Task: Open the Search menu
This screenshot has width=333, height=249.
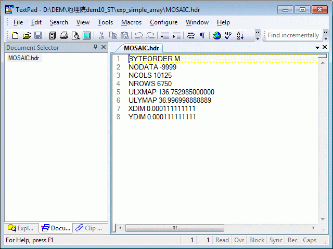Action: tap(59, 22)
